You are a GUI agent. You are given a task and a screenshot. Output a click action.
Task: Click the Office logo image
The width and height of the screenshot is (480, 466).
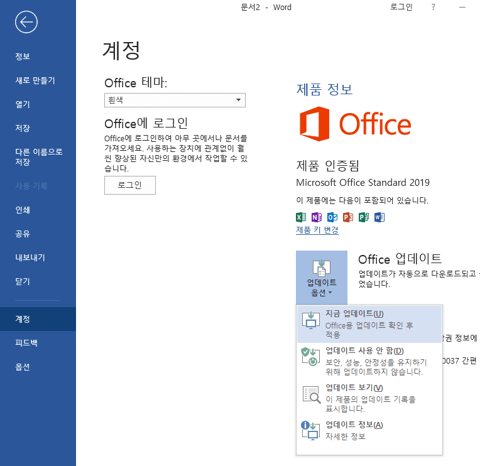(355, 124)
